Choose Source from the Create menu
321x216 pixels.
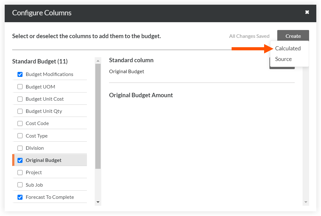283,59
